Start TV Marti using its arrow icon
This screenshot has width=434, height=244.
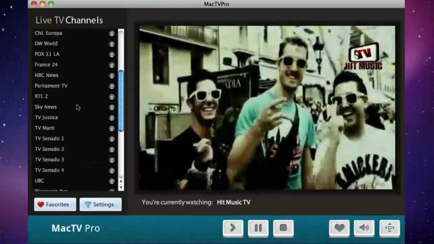click(x=112, y=128)
